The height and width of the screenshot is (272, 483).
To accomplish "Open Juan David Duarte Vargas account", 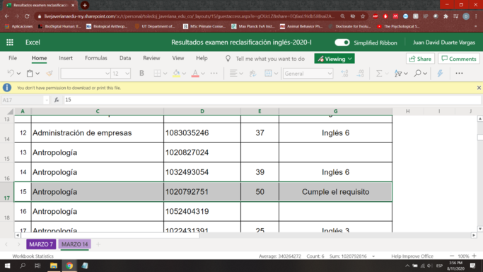I will coord(444,42).
